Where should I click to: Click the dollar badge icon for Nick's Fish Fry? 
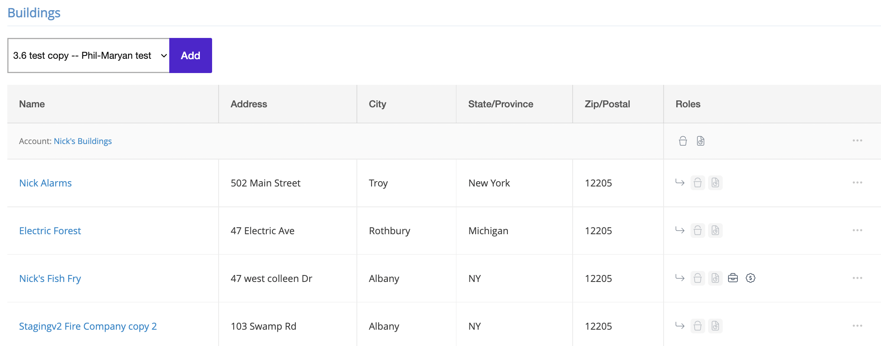click(750, 278)
